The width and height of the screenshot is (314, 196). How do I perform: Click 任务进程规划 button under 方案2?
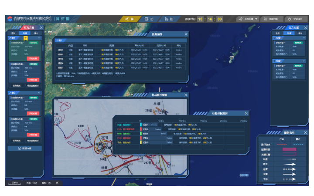point(33,141)
